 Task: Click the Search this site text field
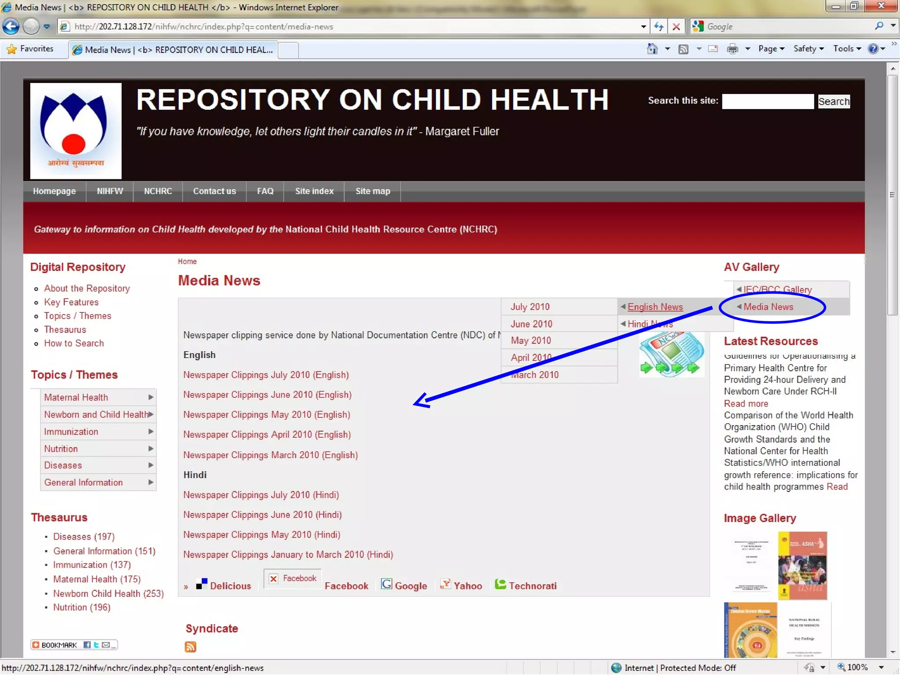767,102
